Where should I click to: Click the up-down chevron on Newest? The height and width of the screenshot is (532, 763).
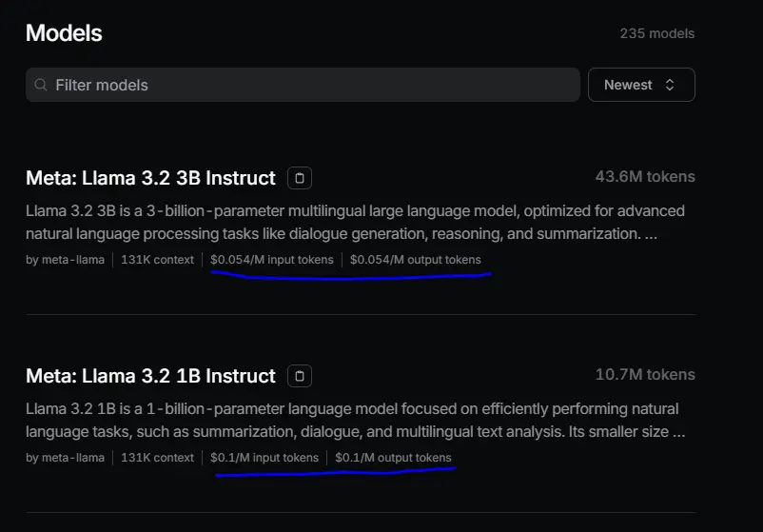click(x=670, y=85)
